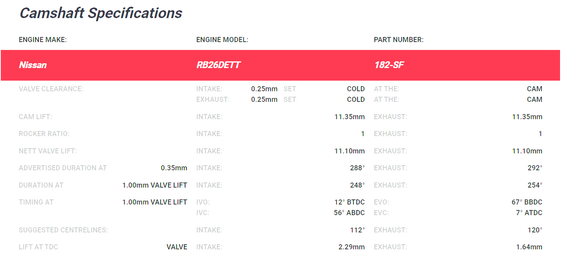Click the Suggested Centrelines row label
This screenshot has height=258, width=562.
click(63, 230)
